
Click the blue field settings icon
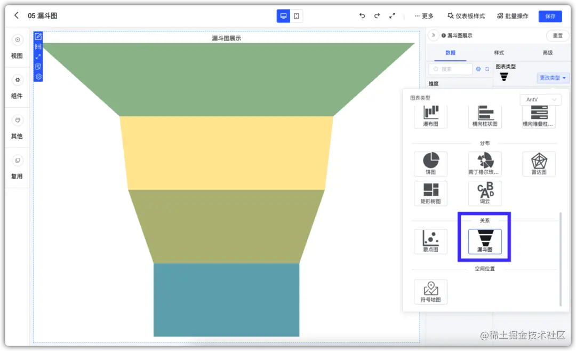(x=478, y=69)
